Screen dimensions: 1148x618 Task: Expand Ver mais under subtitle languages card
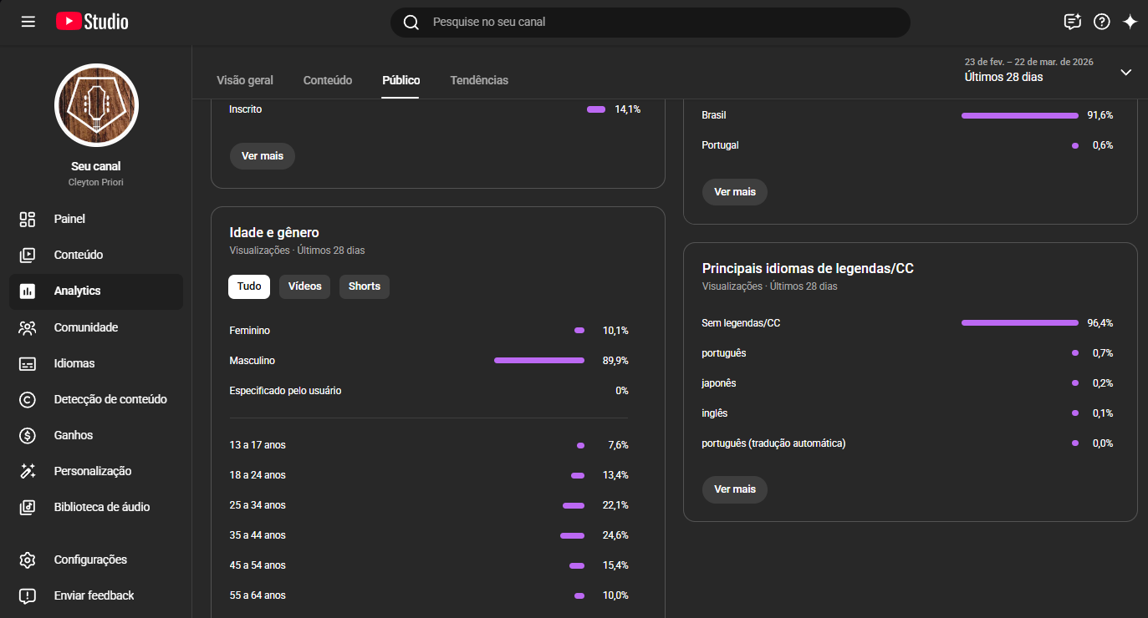(x=734, y=489)
